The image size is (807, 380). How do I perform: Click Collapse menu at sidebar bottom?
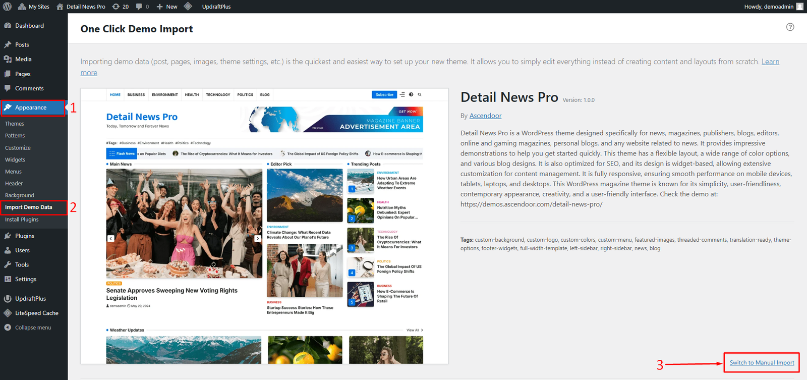coord(34,328)
